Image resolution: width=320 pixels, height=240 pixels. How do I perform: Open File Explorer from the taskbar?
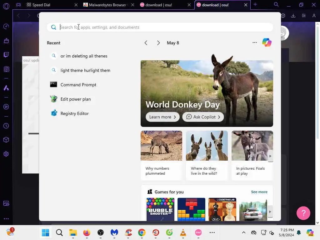point(73,232)
